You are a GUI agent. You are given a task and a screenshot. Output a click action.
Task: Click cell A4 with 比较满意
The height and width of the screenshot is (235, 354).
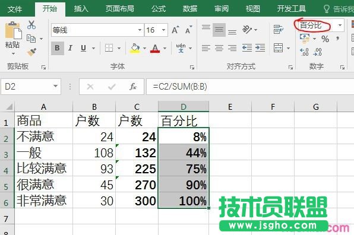(x=43, y=169)
